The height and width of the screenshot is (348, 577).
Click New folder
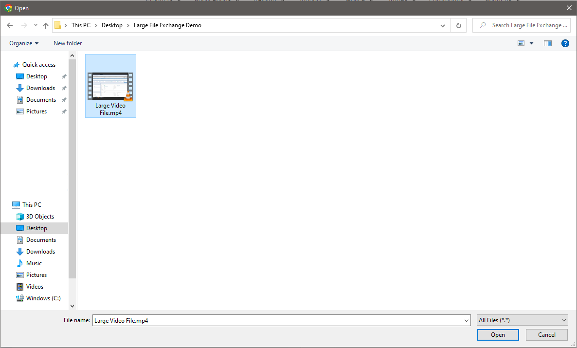[x=67, y=43]
